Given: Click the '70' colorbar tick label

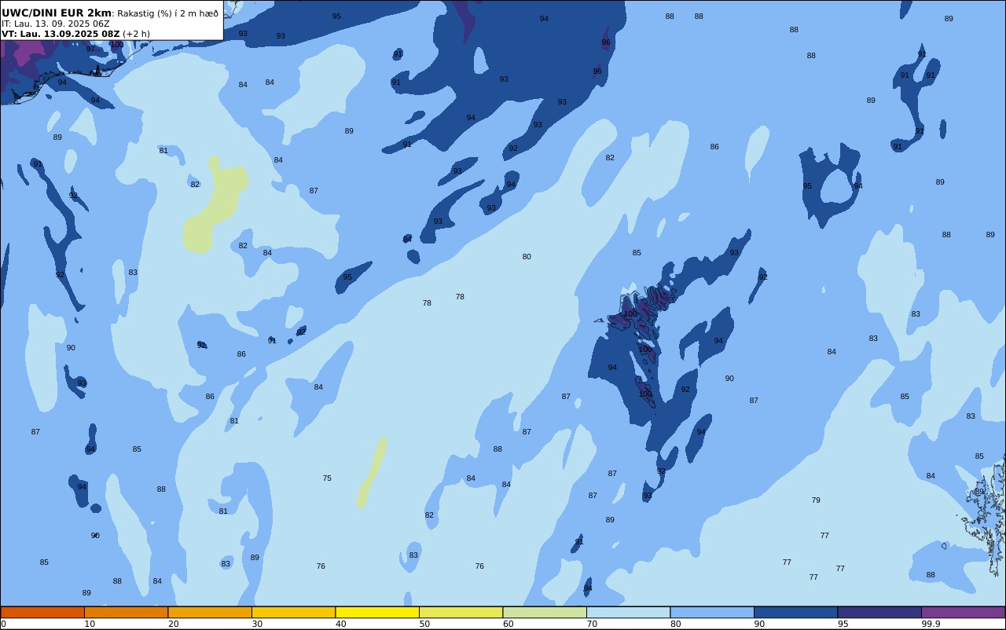Looking at the screenshot, I should pyautogui.click(x=592, y=624).
